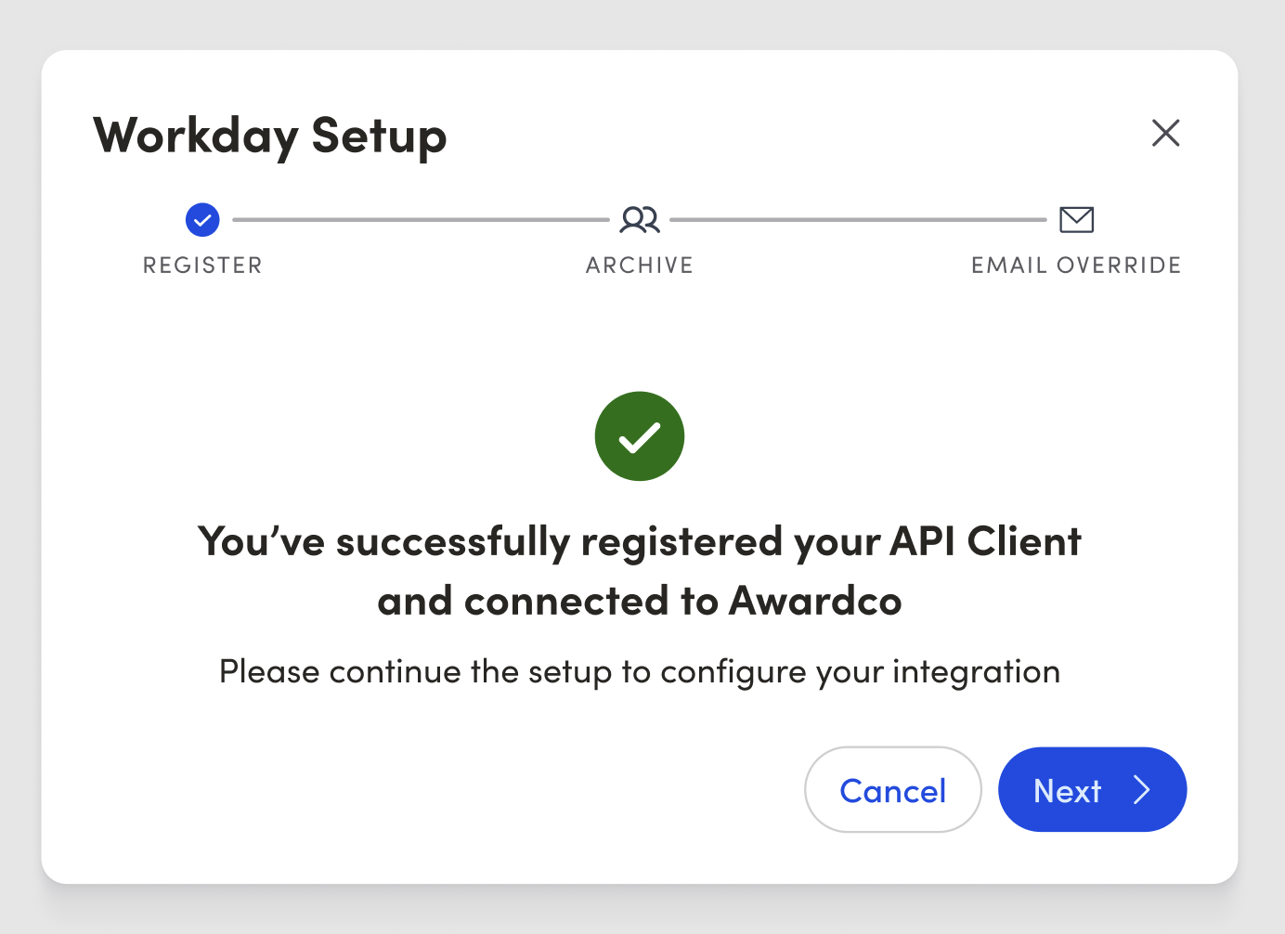1285x934 pixels.
Task: Close the Workday Setup dialog
Action: (x=1165, y=133)
